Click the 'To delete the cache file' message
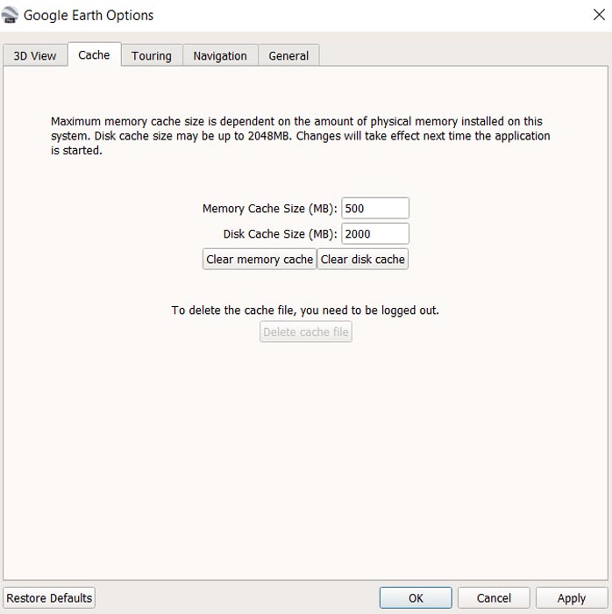The height and width of the screenshot is (614, 612). point(305,311)
